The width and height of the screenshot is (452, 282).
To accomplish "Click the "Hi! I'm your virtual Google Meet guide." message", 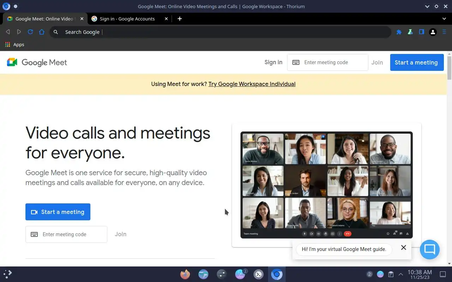I will pos(344,249).
